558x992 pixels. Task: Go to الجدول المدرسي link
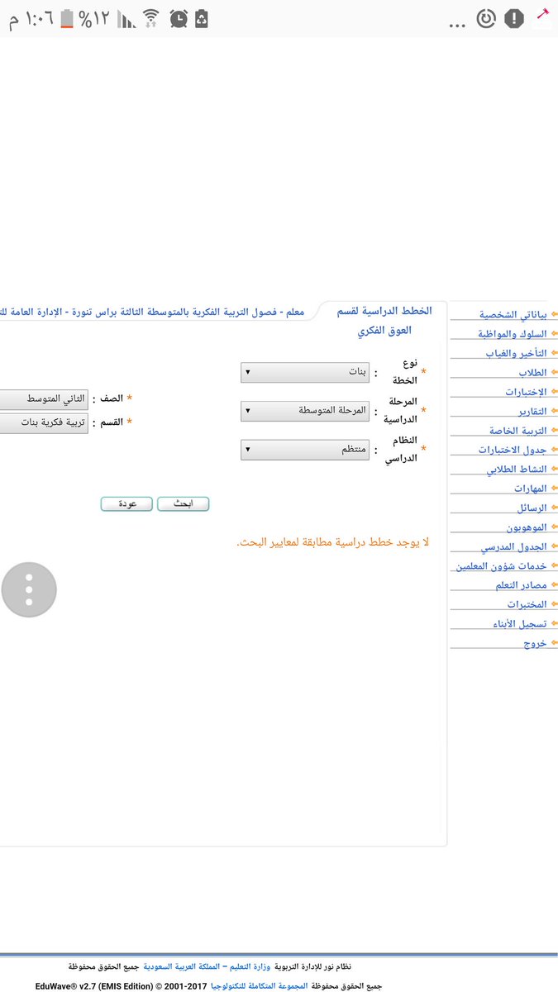coord(515,546)
